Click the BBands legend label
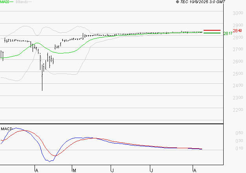This screenshot has width=246, height=173. coord(22,2)
